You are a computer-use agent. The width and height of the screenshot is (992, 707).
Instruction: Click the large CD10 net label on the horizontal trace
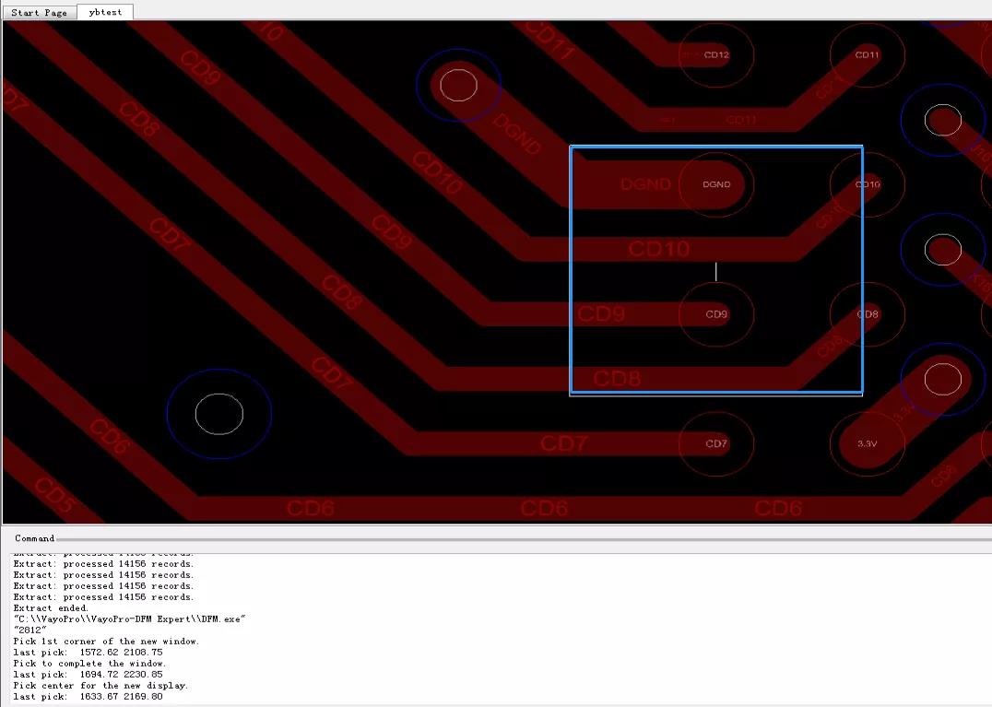658,249
